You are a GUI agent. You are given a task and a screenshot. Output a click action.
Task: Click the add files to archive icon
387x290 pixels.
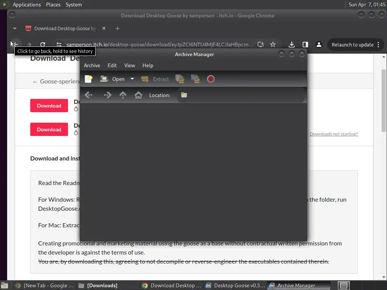180,79
